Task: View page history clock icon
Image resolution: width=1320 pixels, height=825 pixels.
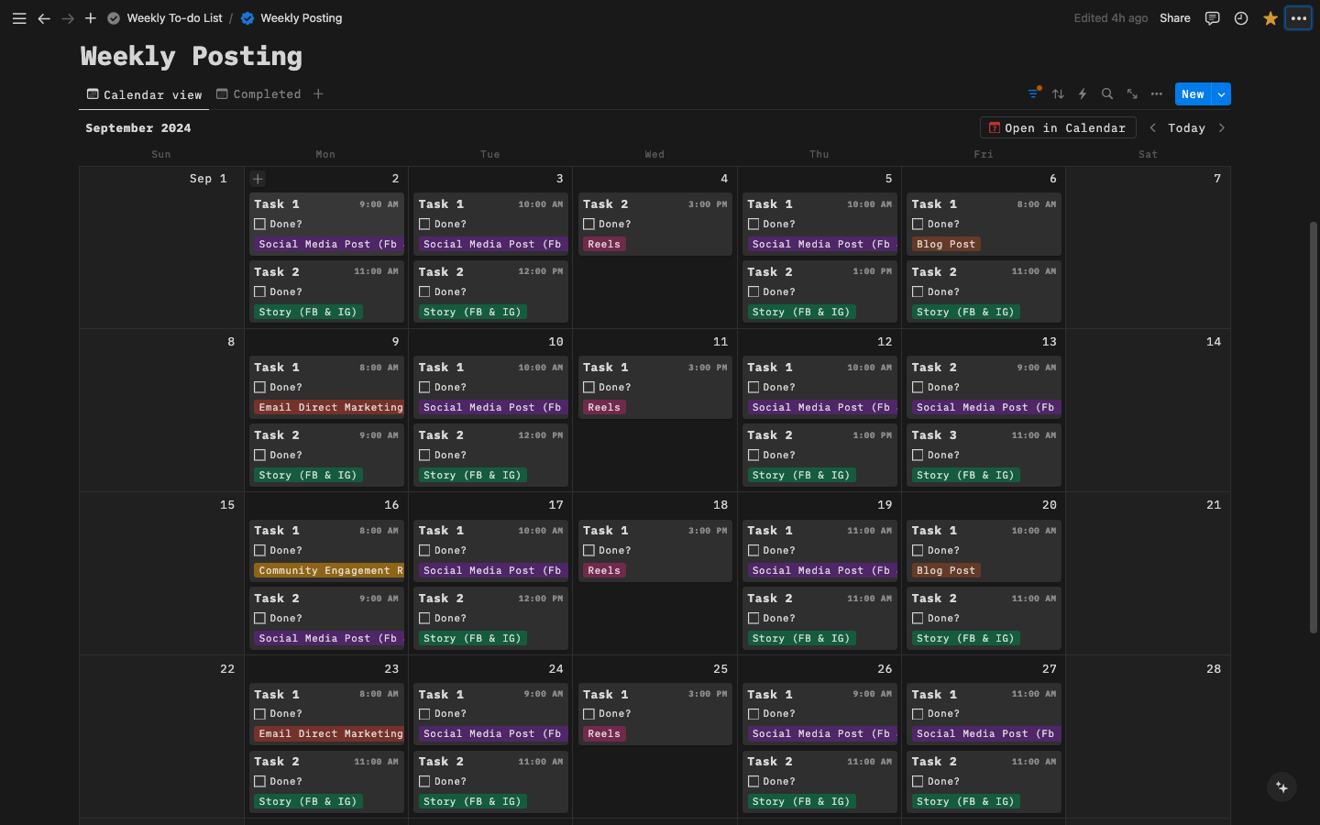Action: pos(1241,18)
